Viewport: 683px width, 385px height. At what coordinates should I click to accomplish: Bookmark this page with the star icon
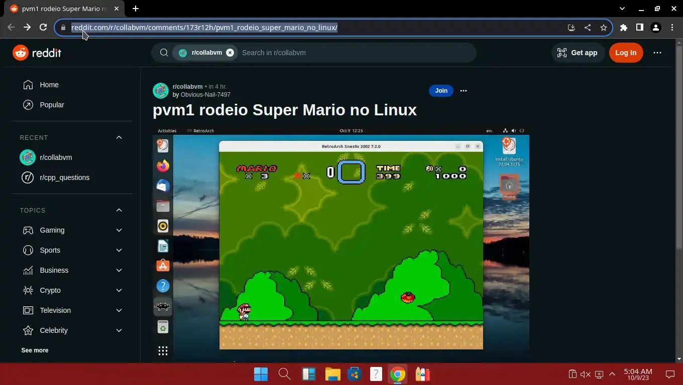(x=604, y=28)
